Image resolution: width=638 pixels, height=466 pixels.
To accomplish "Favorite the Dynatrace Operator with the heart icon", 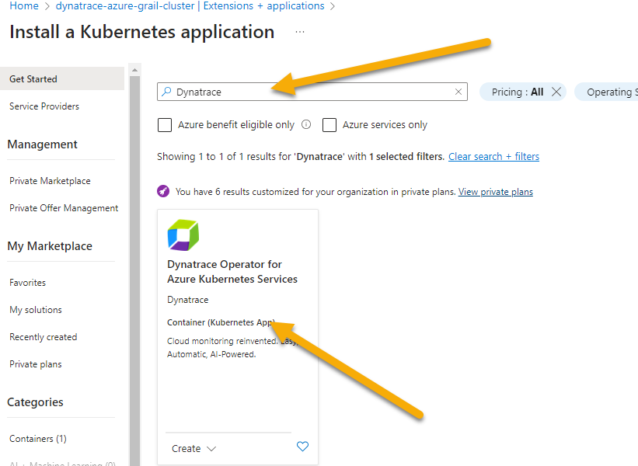I will pos(303,447).
